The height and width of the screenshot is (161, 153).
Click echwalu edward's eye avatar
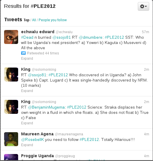point(11,37)
